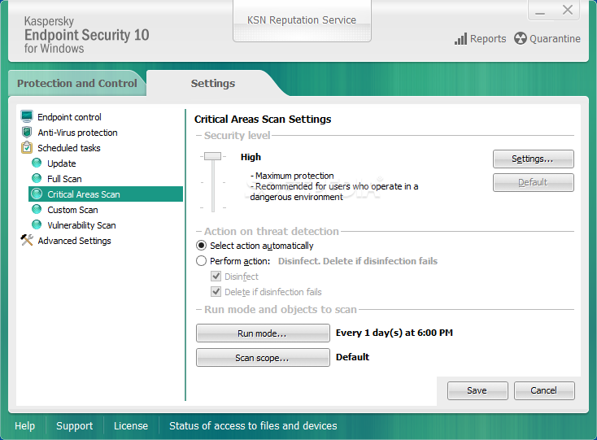Click the Scheduled tasks clipboard icon
Viewport: 597px width, 440px height.
pyautogui.click(x=27, y=147)
